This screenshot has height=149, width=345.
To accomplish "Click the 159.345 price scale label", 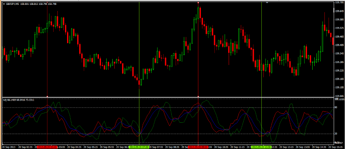I will 339,54.
